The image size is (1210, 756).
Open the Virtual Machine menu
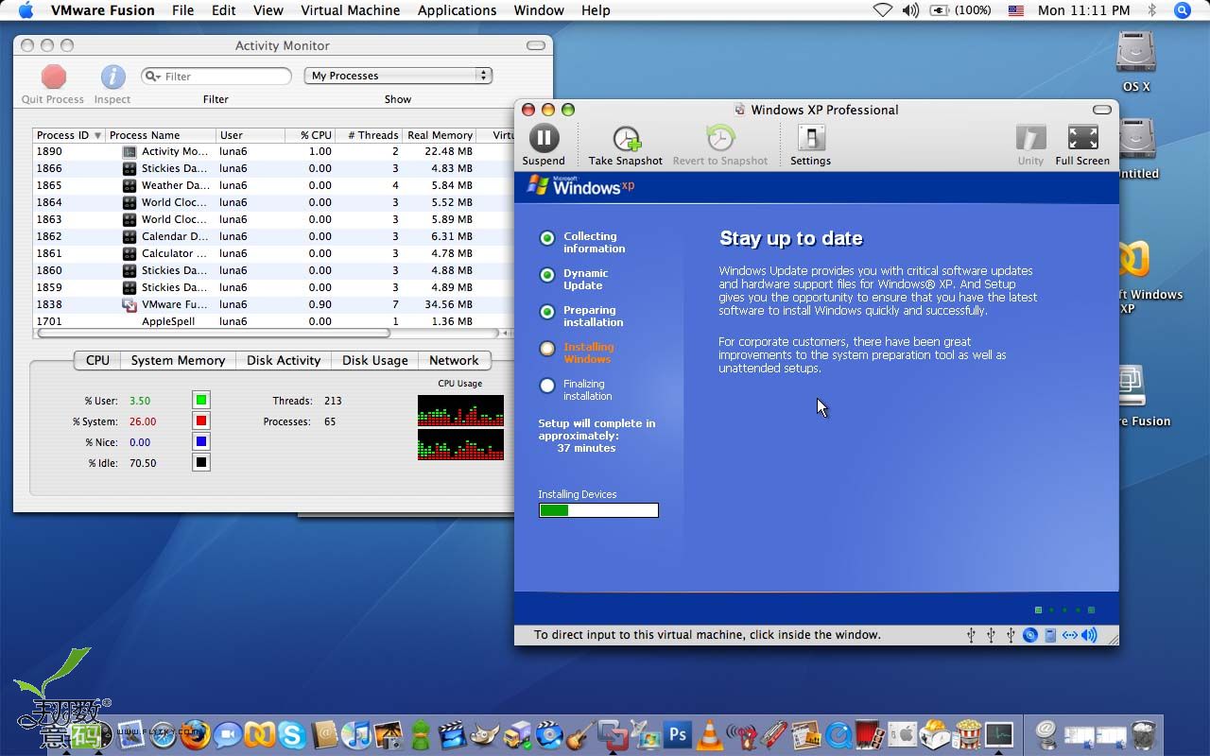coord(350,10)
